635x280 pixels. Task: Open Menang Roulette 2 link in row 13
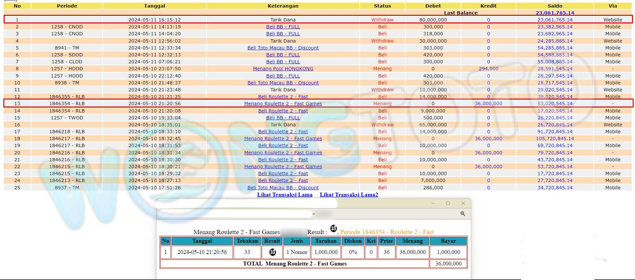[283, 104]
